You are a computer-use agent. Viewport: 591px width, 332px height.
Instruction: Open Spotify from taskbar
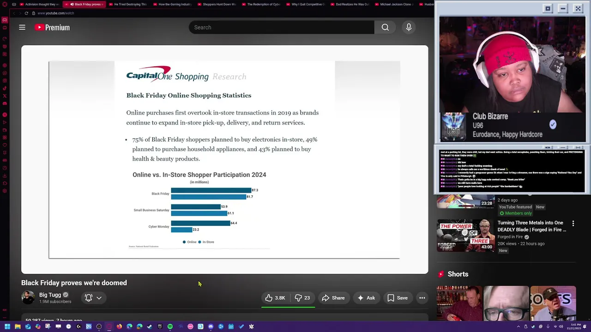(x=170, y=326)
